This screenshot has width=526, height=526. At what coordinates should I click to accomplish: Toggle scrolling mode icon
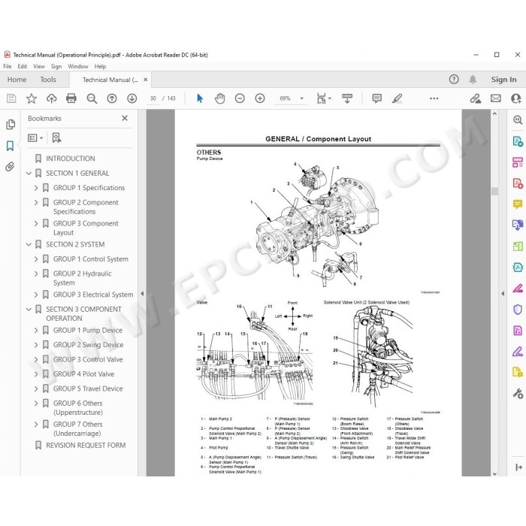tap(347, 98)
